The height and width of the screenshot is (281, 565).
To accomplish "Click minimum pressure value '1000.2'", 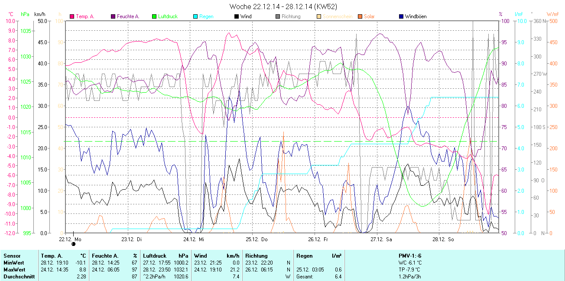I will pos(181,263).
